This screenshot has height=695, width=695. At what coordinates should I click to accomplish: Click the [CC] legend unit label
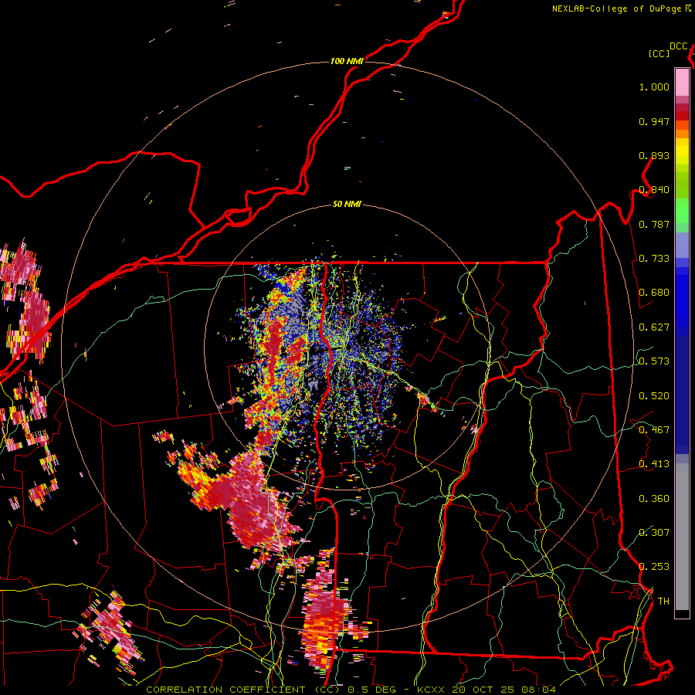pyautogui.click(x=659, y=53)
